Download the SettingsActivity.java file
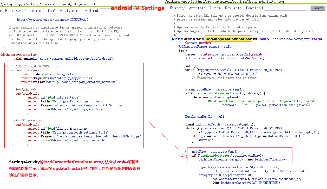Screen dimensions: 327x189 pyautogui.click(x=254, y=8)
